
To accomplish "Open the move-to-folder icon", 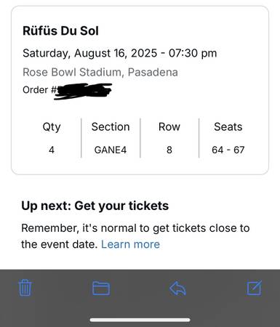I will click(101, 288).
